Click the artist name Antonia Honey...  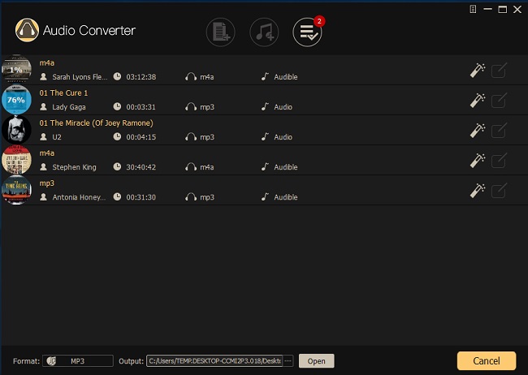pyautogui.click(x=79, y=197)
